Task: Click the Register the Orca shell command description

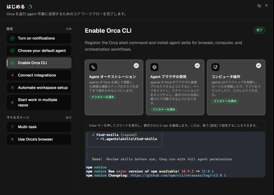Action: pyautogui.click(x=163, y=46)
